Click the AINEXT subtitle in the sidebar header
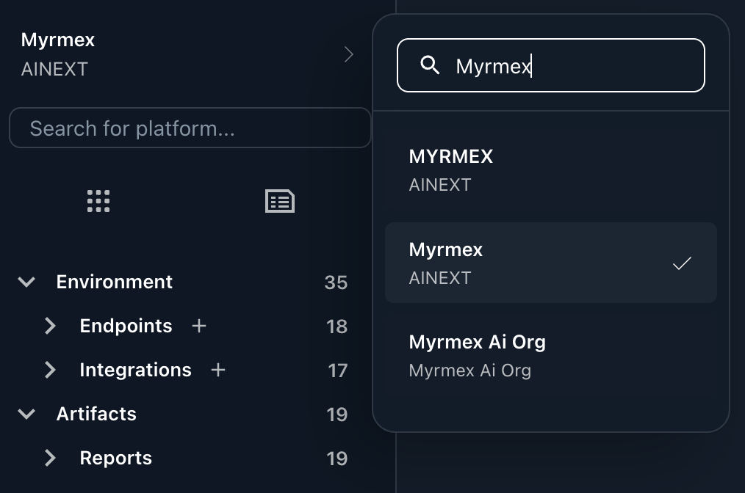The height and width of the screenshot is (493, 745). pyautogui.click(x=54, y=69)
